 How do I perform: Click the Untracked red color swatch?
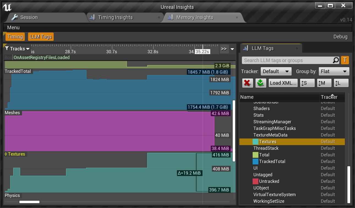click(x=255, y=182)
